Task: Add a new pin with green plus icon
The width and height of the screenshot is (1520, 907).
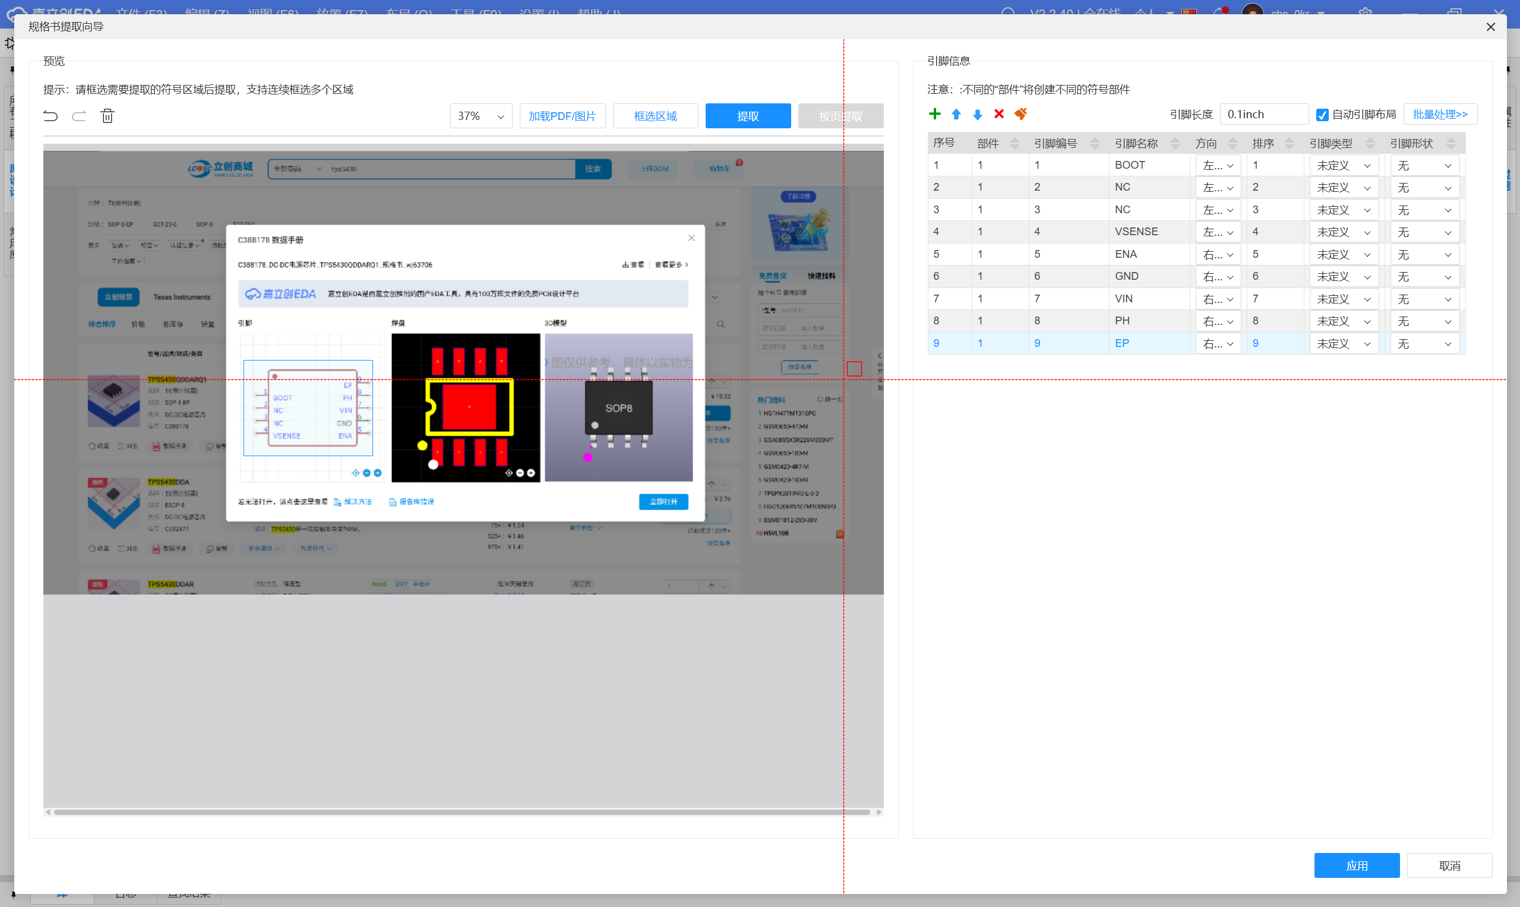Action: pyautogui.click(x=934, y=113)
